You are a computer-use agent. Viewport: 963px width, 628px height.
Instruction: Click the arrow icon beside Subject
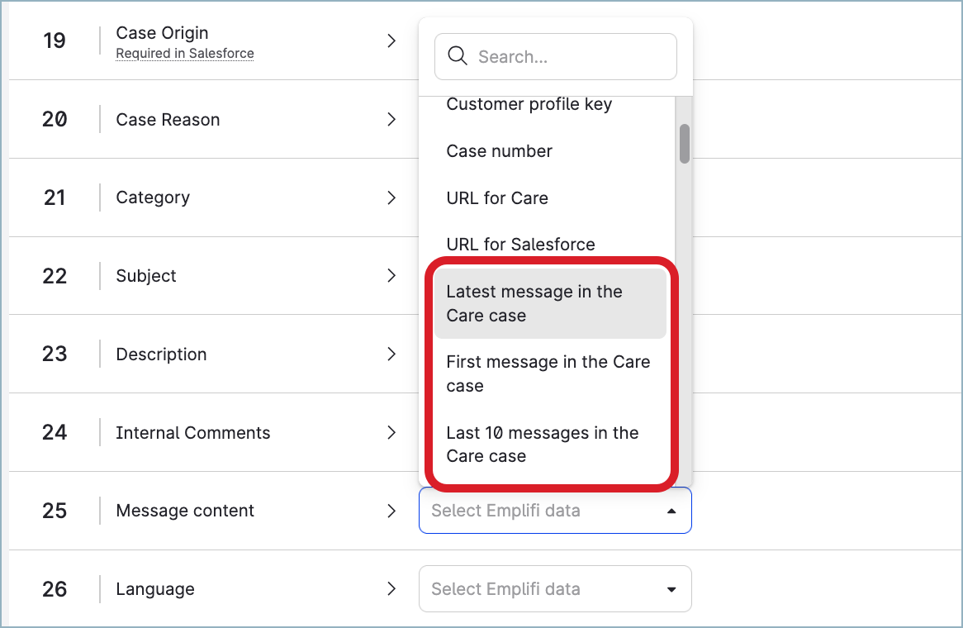pos(391,276)
